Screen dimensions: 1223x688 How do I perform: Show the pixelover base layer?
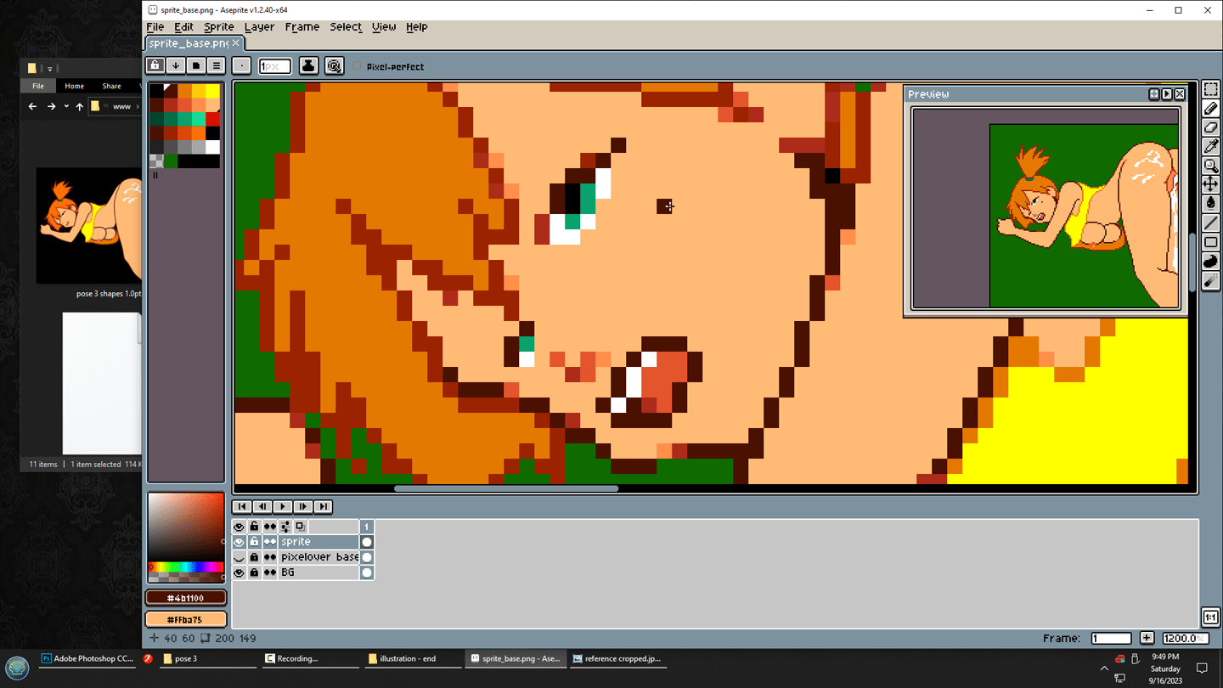(239, 557)
